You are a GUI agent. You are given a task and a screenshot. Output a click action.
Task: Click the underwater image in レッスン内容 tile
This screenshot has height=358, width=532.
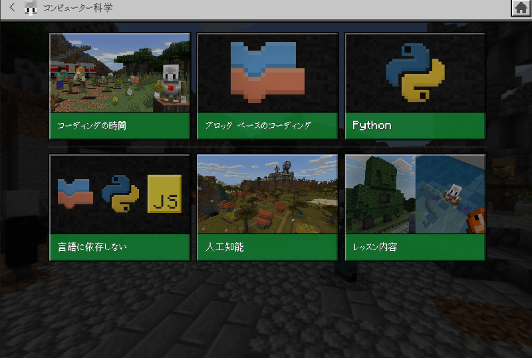(x=450, y=194)
